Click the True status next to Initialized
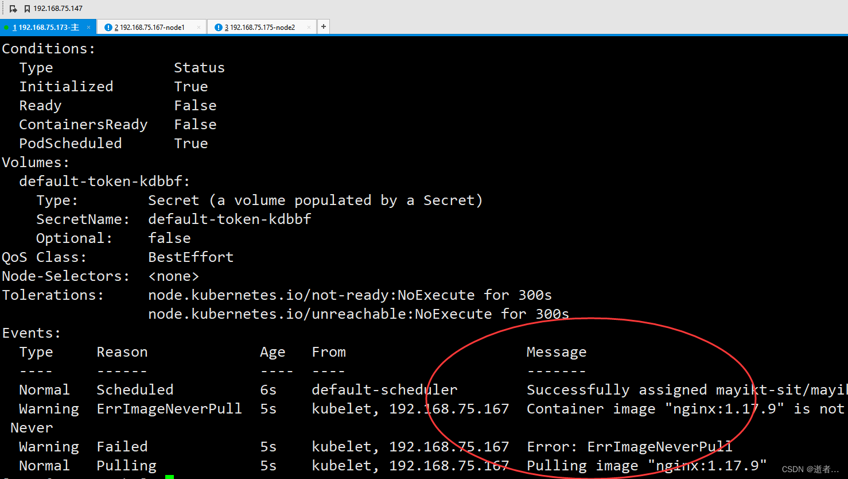Image resolution: width=848 pixels, height=479 pixels. pos(191,87)
